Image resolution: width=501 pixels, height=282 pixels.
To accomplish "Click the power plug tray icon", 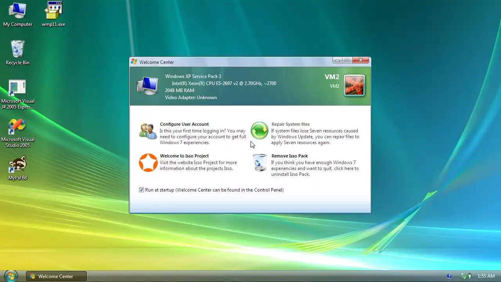I will 470,276.
